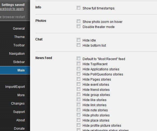This screenshot has height=131, width=157.
Task: Enable Show full timestamps checkbox
Action: 78,8
